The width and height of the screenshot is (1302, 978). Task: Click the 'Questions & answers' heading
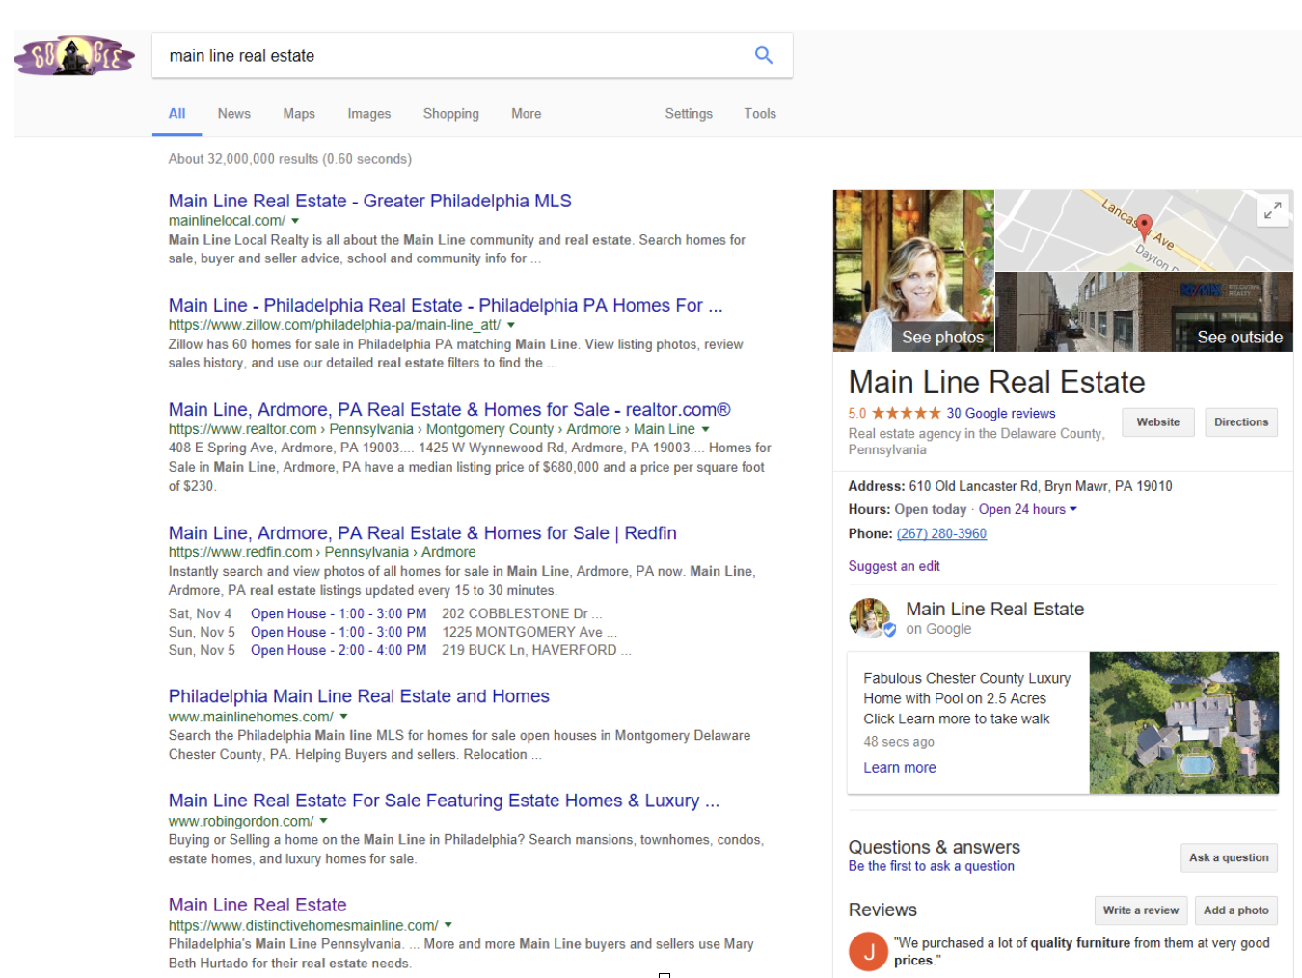coord(935,846)
